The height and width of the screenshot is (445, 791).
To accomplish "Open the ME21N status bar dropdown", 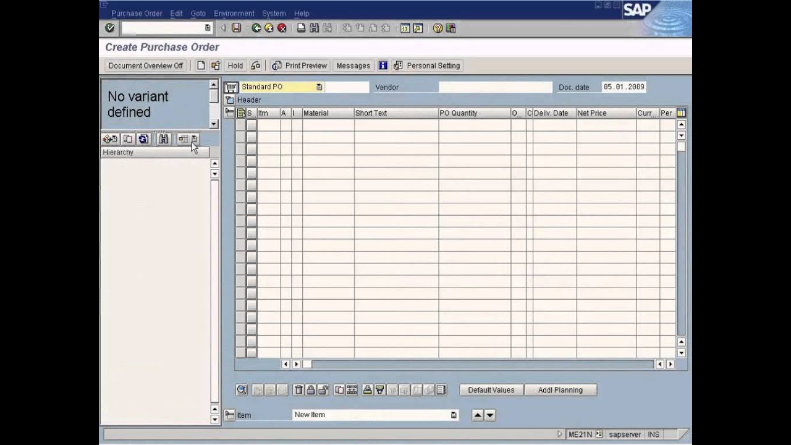I will coord(599,434).
